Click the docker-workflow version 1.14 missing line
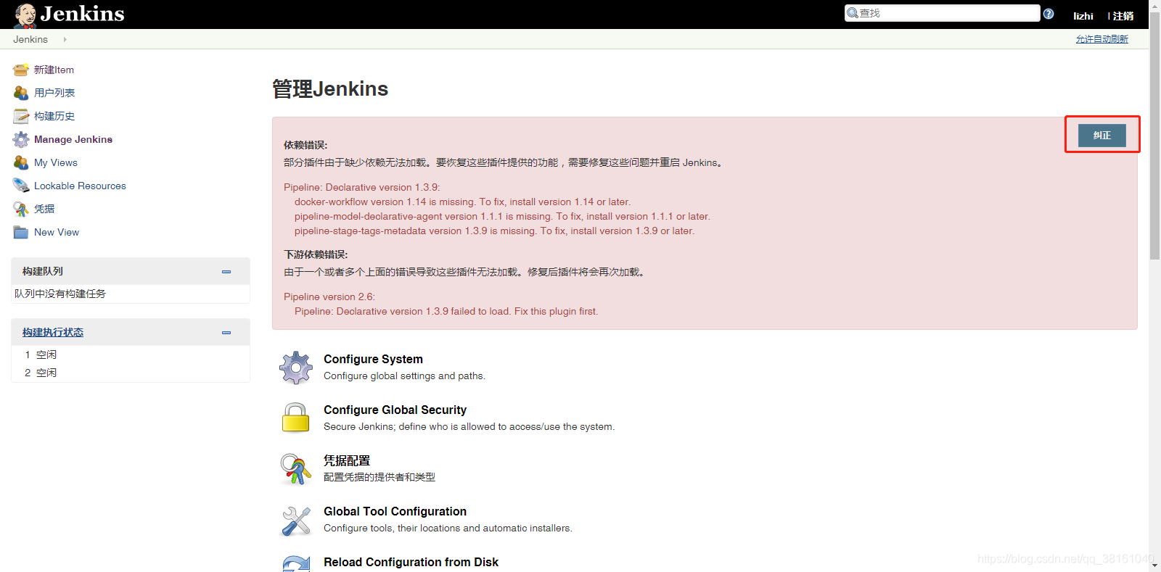Viewport: 1161px width, 572px height. pos(462,202)
